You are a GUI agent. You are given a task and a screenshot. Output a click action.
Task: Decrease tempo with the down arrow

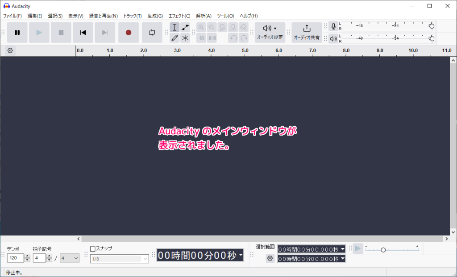pyautogui.click(x=27, y=260)
